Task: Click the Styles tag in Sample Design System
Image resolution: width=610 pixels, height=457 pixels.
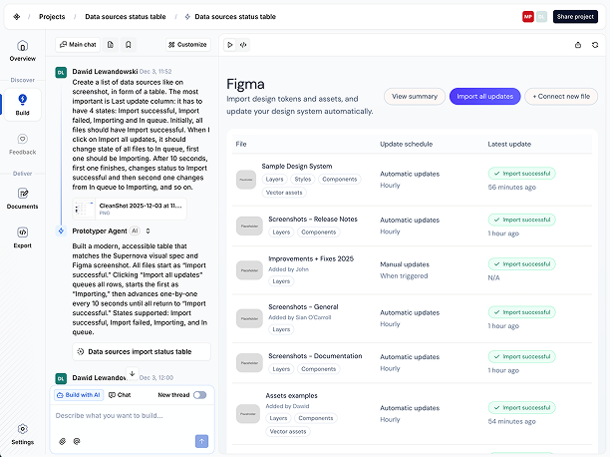Action: tap(303, 180)
